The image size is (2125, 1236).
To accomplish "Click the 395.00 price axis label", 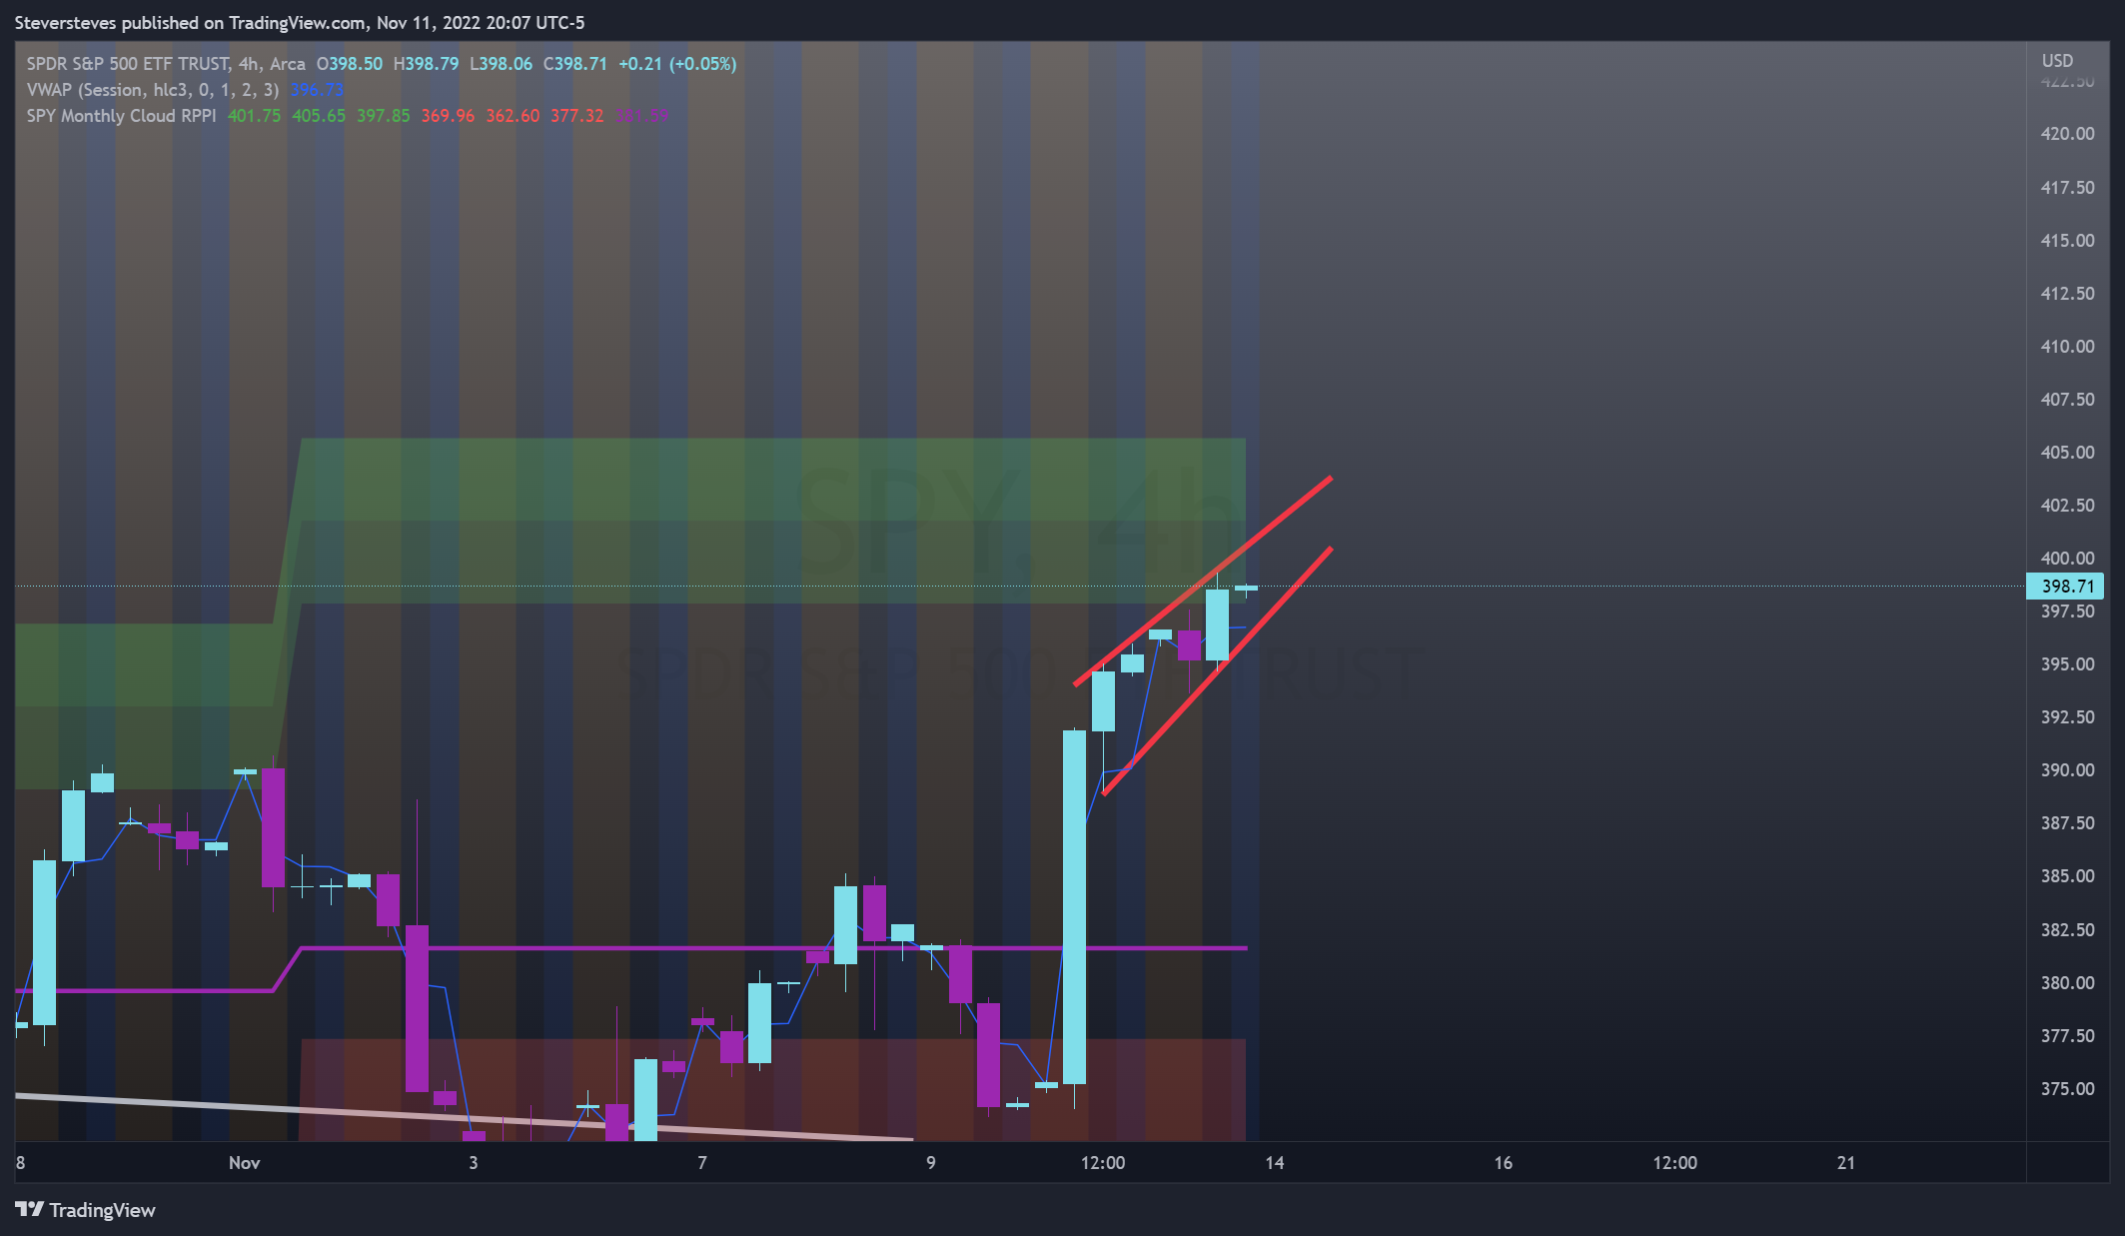I will pyautogui.click(x=2067, y=664).
